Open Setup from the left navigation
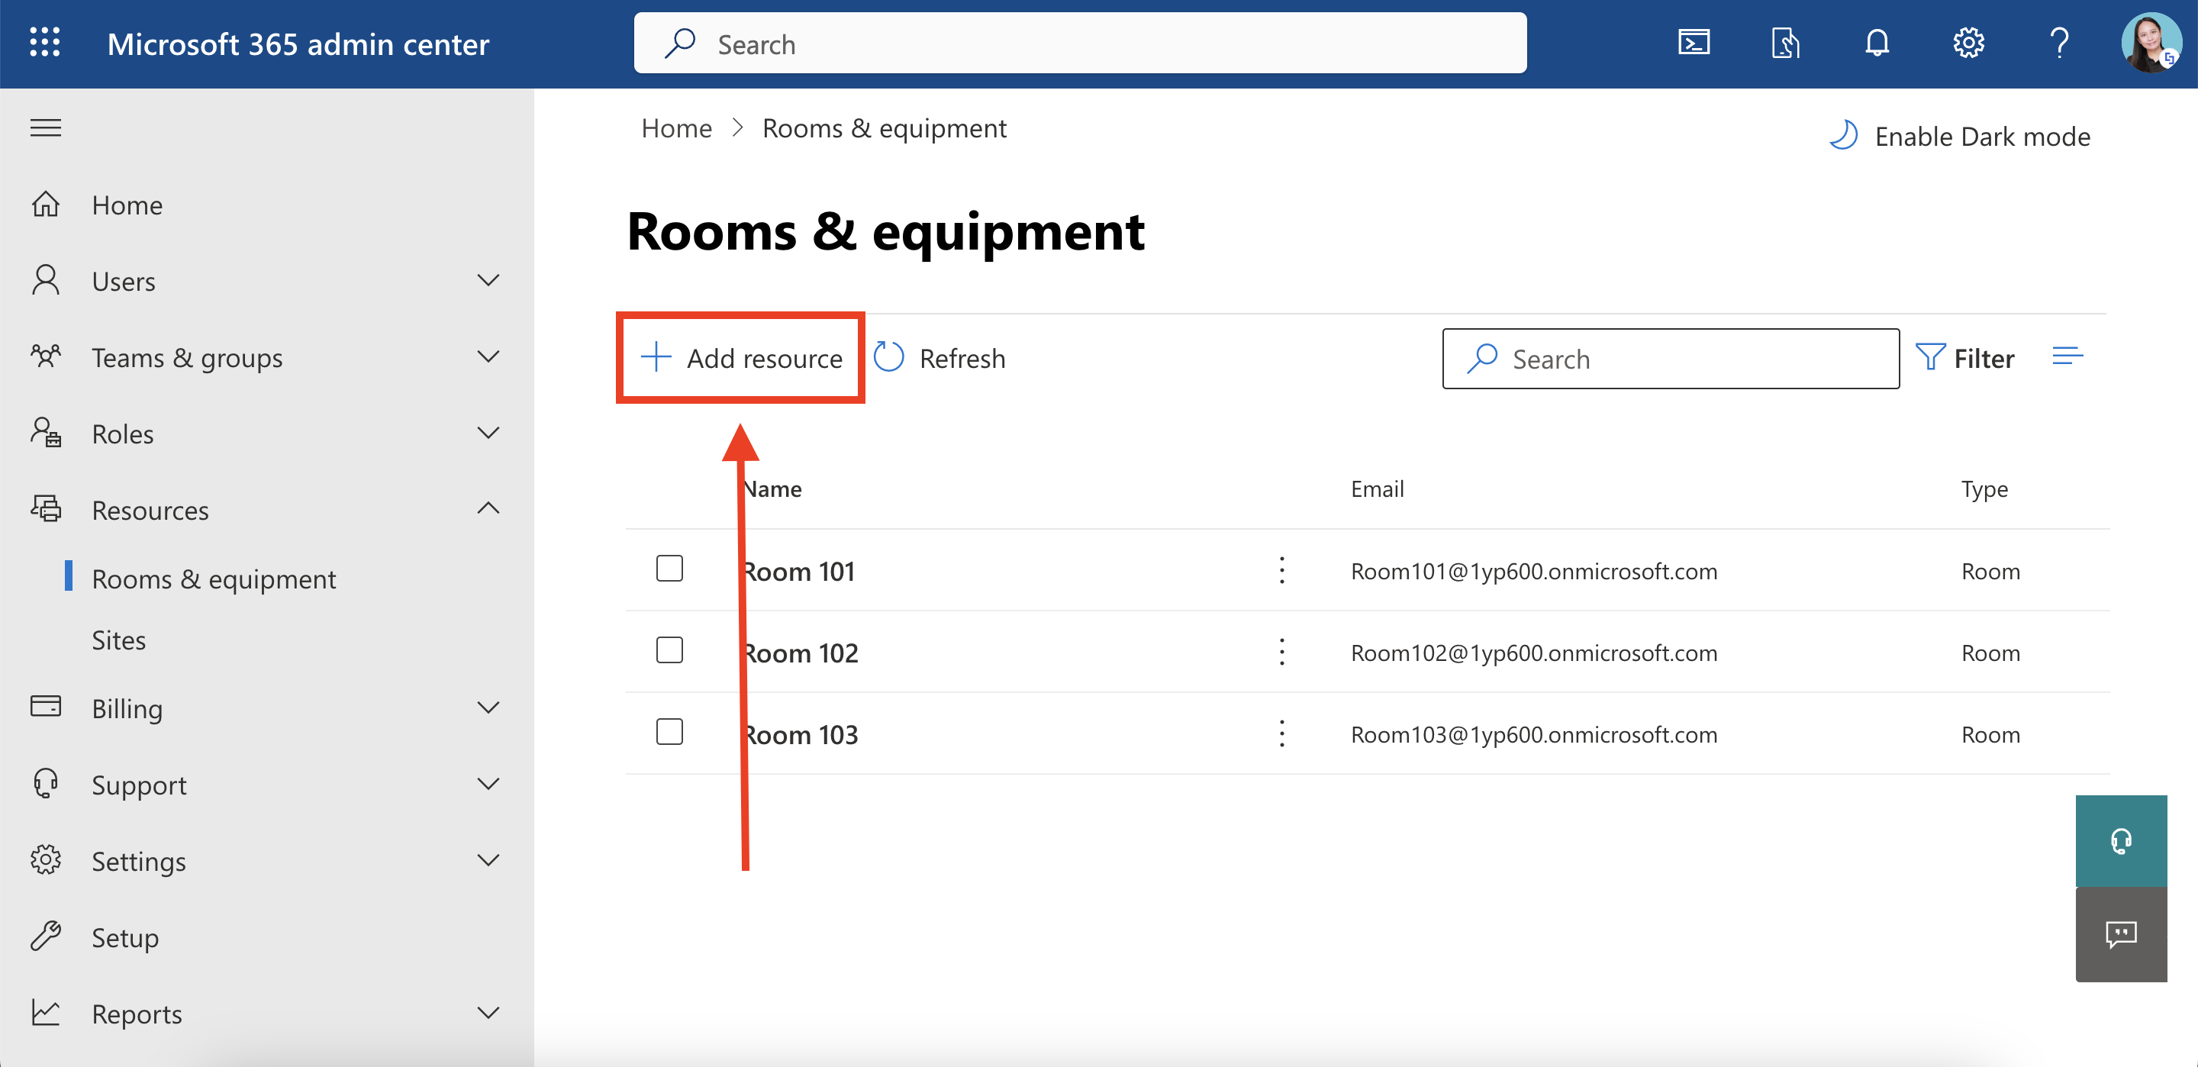Screen dimensions: 2198x1067 [x=124, y=937]
